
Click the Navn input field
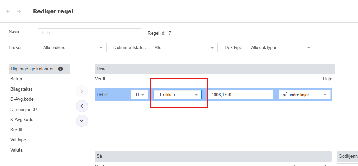point(89,33)
